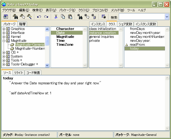Image resolution: width=171 pixels, height=139 pixels.
Task: Open the コード検査 tab
Action: 33,73
